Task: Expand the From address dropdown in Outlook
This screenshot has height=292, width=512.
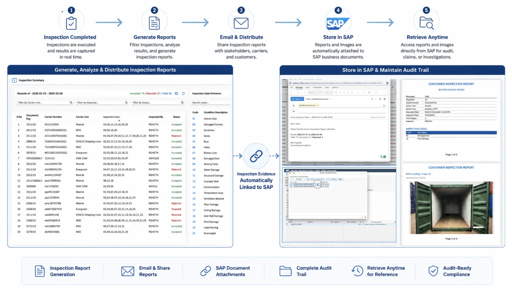Action: [x=330, y=99]
